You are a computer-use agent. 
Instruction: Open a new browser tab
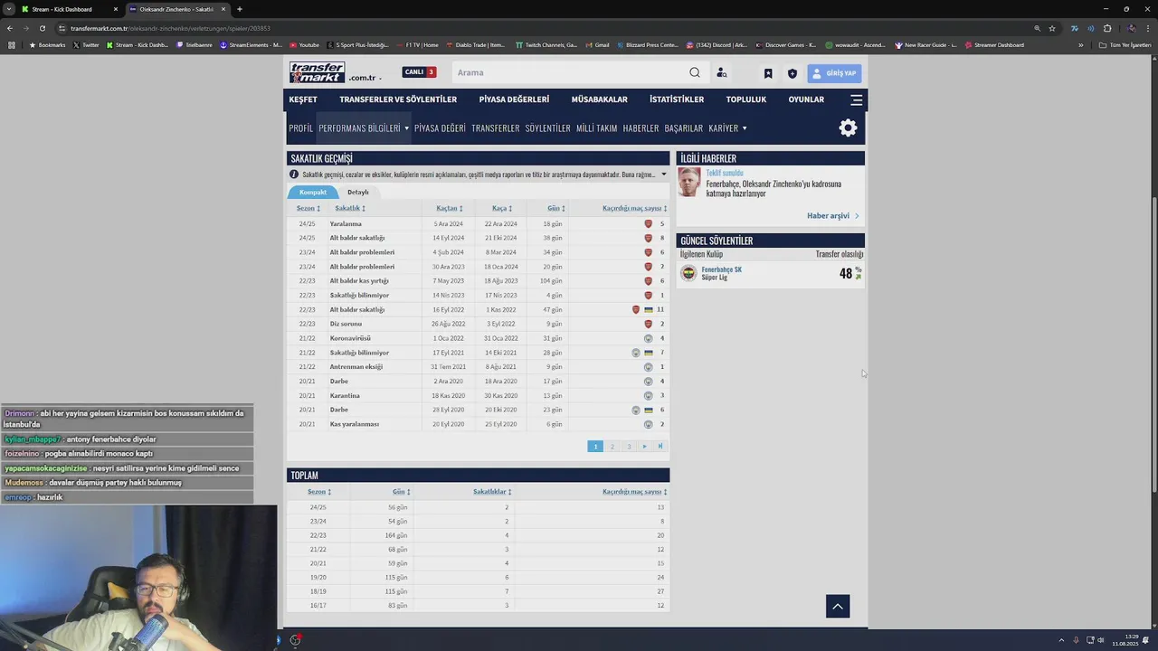click(x=239, y=9)
